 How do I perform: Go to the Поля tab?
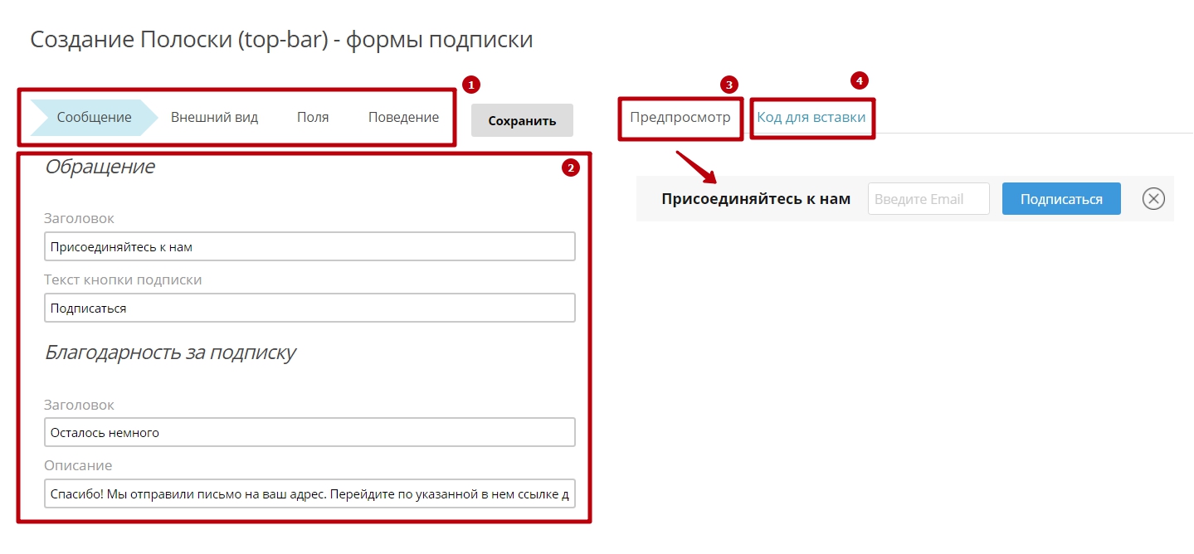click(x=313, y=118)
